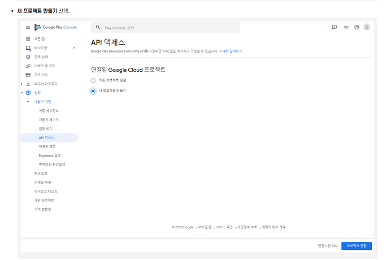Open the user account avatar
Image resolution: width=390 pixels, height=260 pixels.
pos(367,27)
